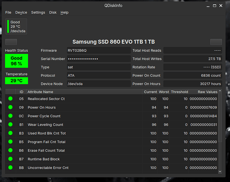230x182 pixels.
Task: Click green status dot for Used Rsvd Blk Cnt Tot
Action: [x=11, y=133]
